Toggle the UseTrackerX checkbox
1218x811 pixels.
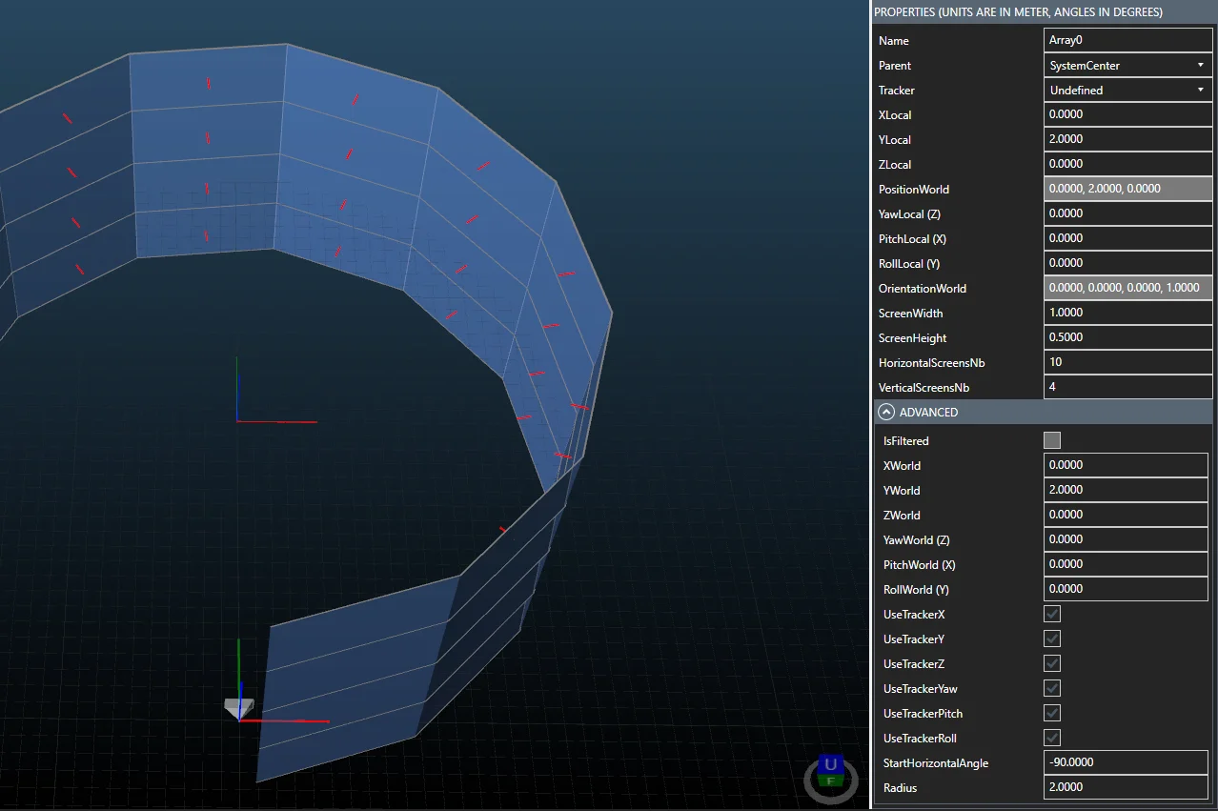tap(1052, 614)
